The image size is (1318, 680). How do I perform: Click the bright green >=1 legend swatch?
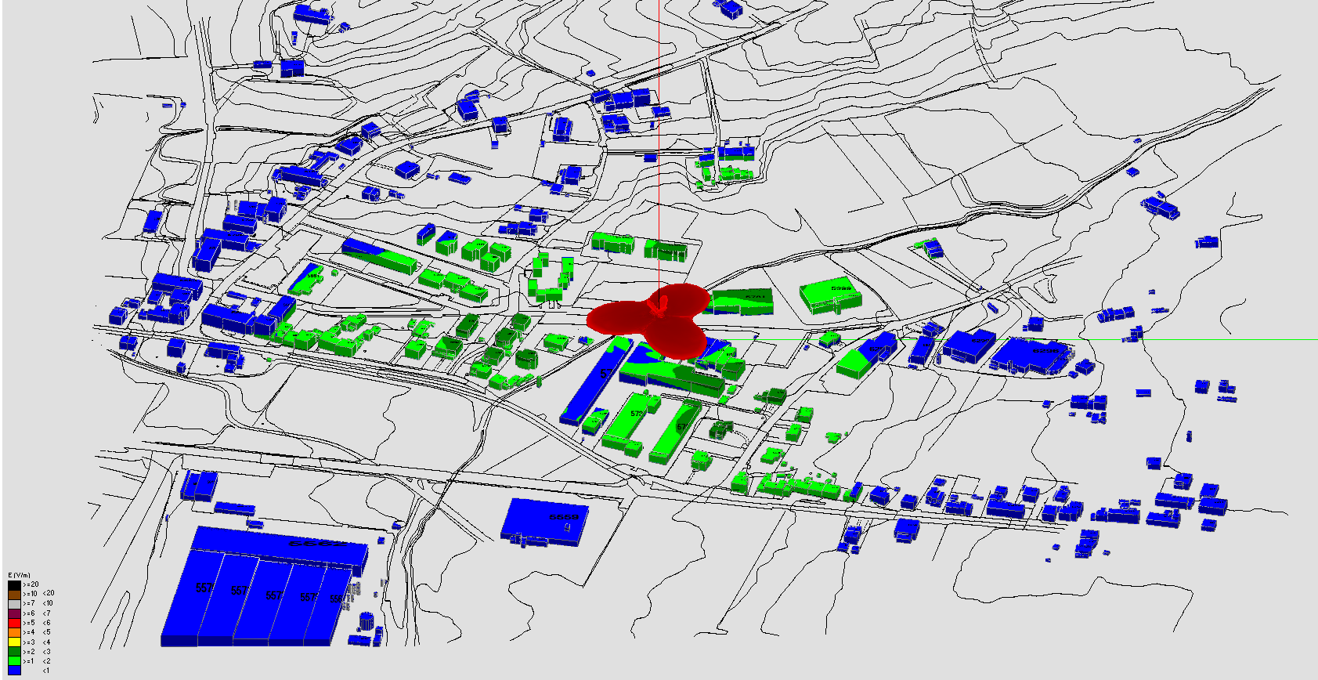(14, 661)
